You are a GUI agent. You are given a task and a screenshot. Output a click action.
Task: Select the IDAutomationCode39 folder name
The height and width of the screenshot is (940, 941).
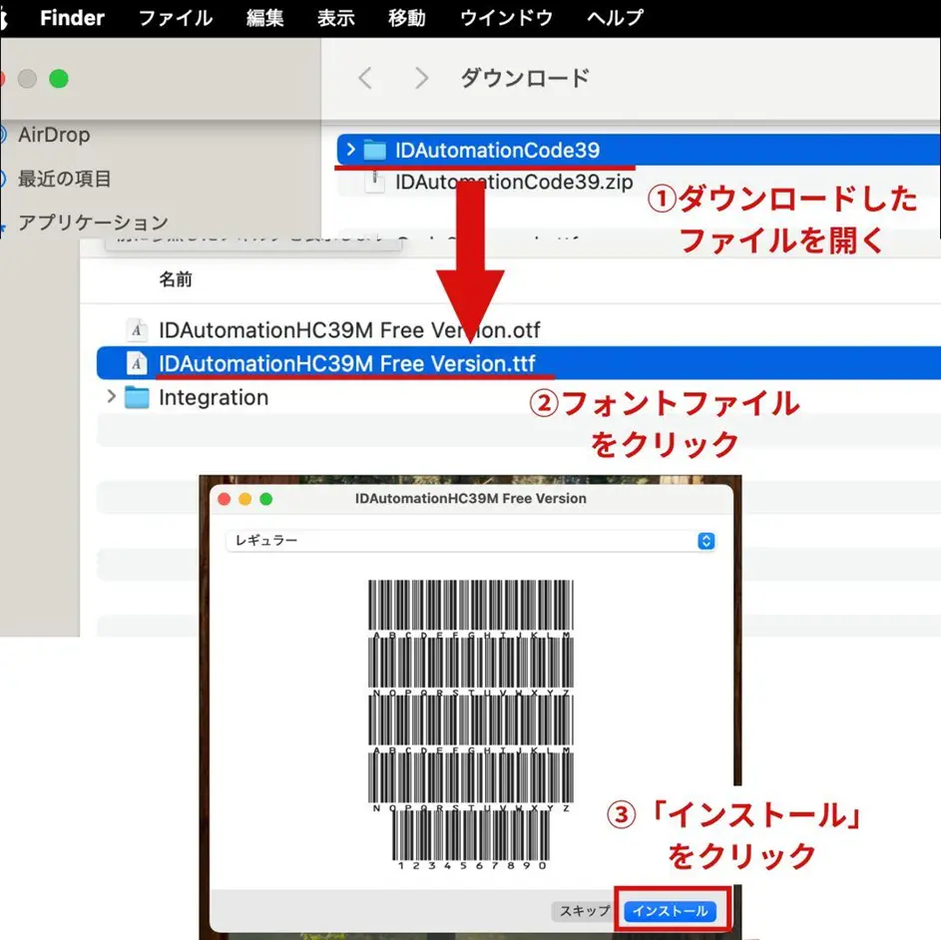497,150
